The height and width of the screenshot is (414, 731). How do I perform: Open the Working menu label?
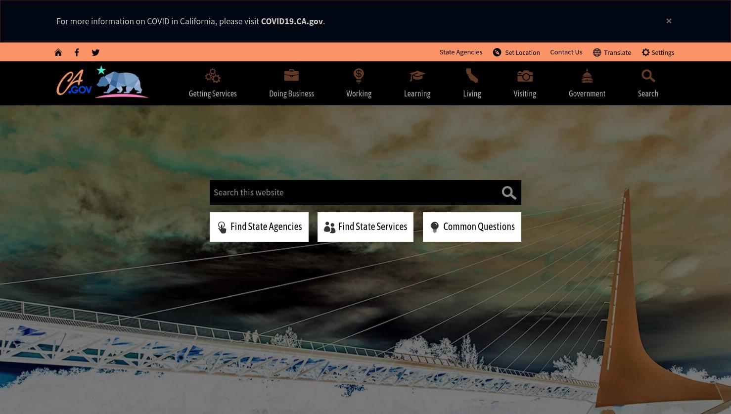(x=359, y=93)
